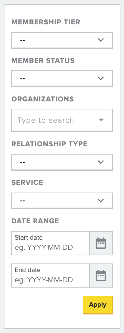The height and width of the screenshot is (333, 124).
Task: Apply the selected filters
Action: pos(98,305)
